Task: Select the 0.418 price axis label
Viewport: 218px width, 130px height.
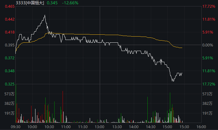Action: [10, 32]
